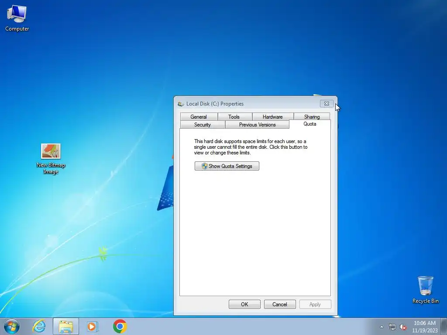
Task: Open the clock showing 10:06 AM
Action: [424, 327]
